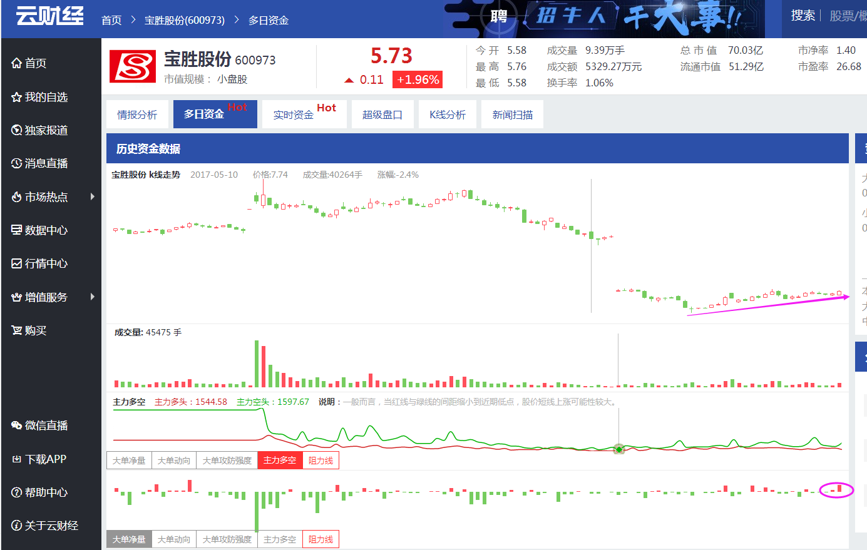Click the clock icon beside 消息直播

click(17, 163)
